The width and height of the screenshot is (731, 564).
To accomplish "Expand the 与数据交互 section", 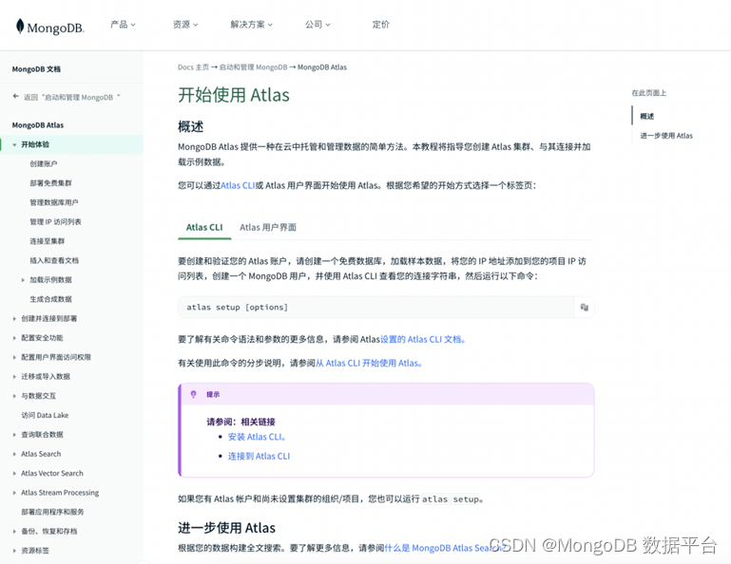I will tap(14, 396).
